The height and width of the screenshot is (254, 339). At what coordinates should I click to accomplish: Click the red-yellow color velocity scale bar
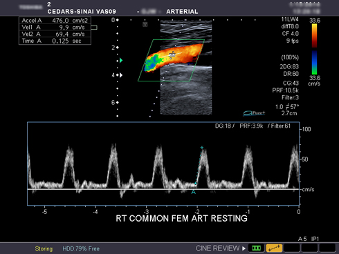(x=314, y=36)
